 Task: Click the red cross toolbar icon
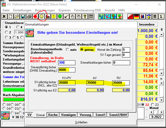pyautogui.click(x=35, y=16)
